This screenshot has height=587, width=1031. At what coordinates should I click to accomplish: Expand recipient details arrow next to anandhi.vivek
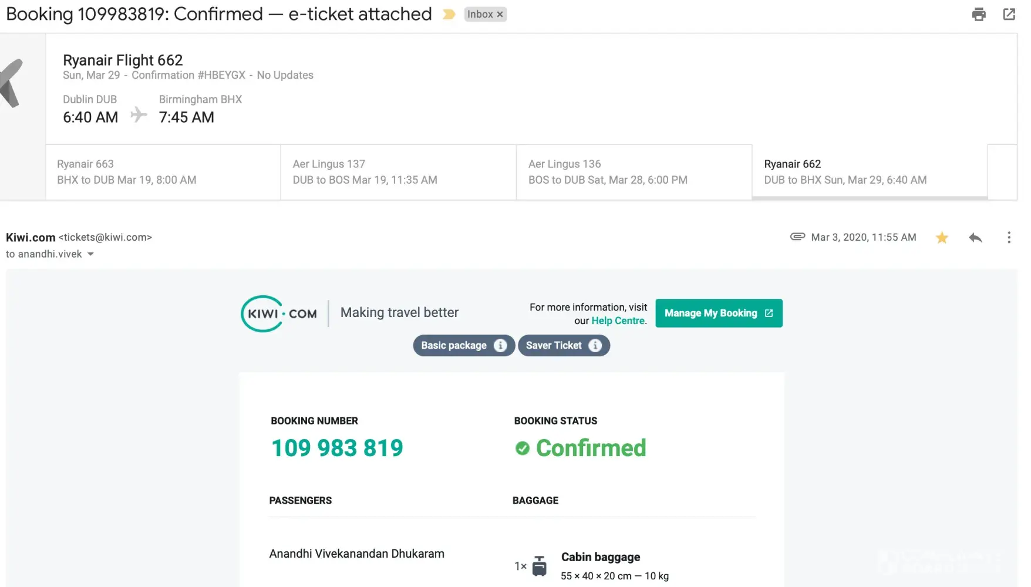click(90, 254)
